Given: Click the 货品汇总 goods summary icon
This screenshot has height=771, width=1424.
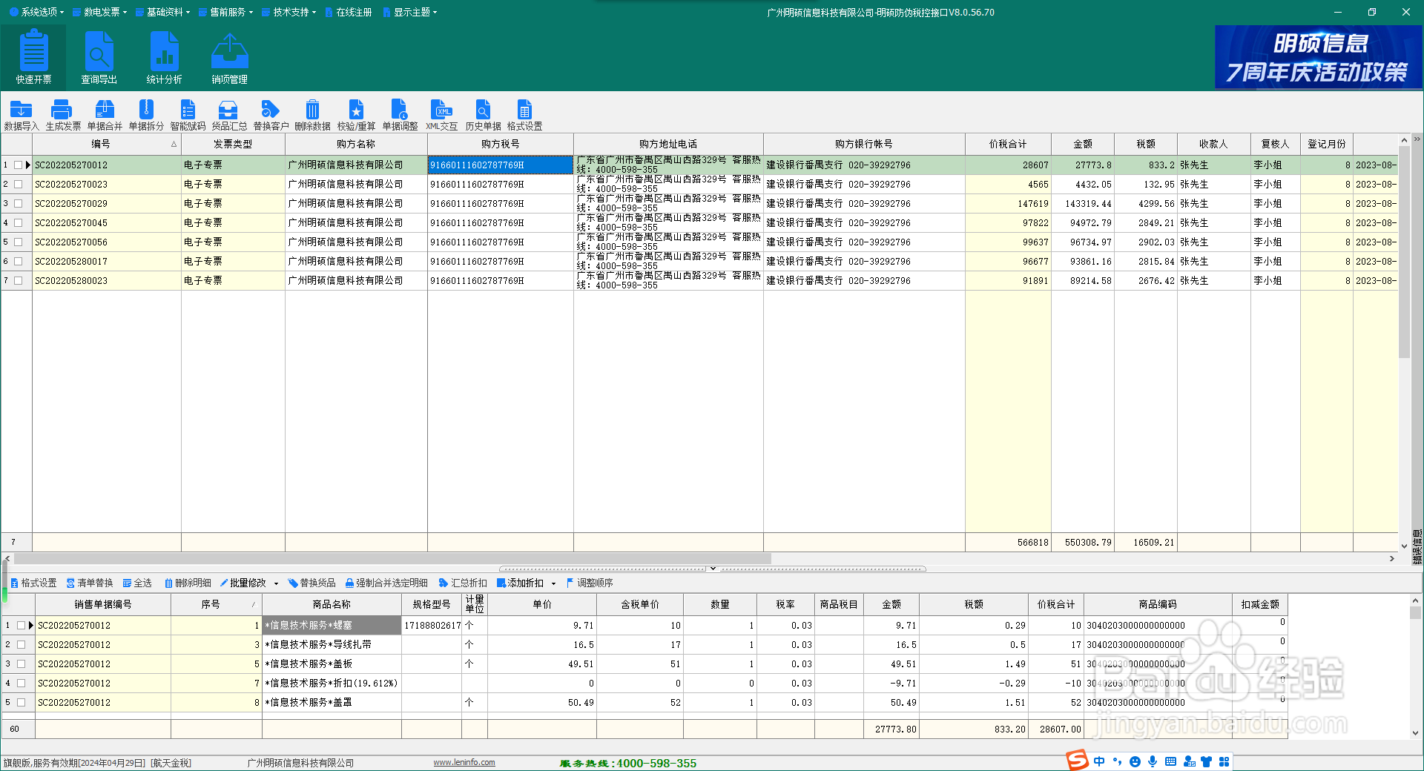Looking at the screenshot, I should [x=229, y=116].
